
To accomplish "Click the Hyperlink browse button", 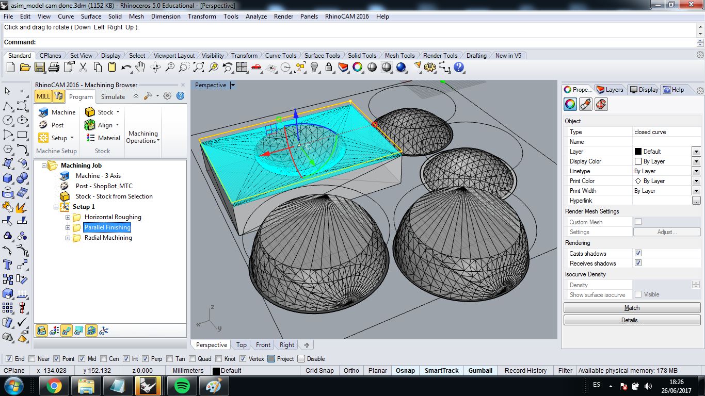I will point(696,201).
